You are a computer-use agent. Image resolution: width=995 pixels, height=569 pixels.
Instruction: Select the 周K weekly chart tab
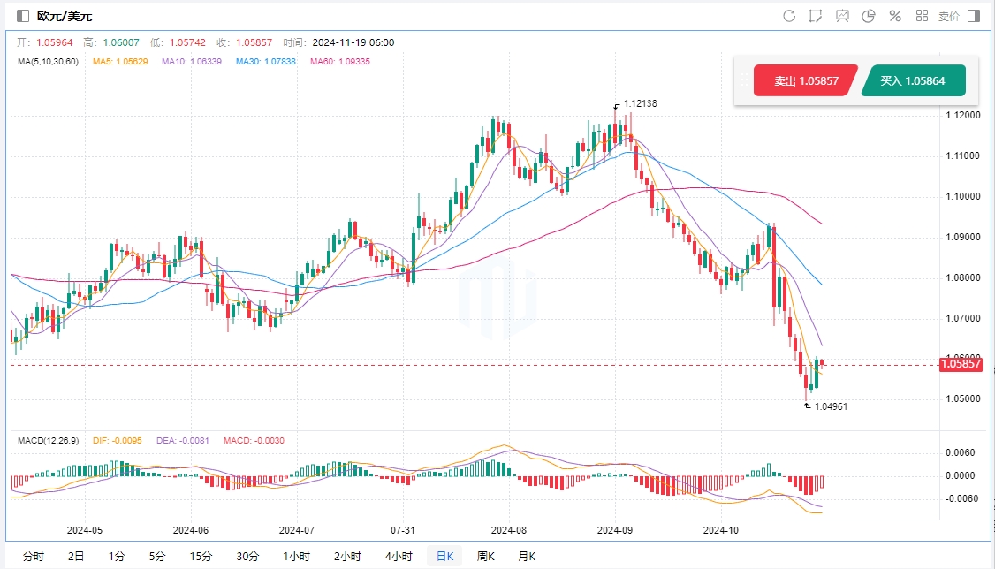[487, 556]
